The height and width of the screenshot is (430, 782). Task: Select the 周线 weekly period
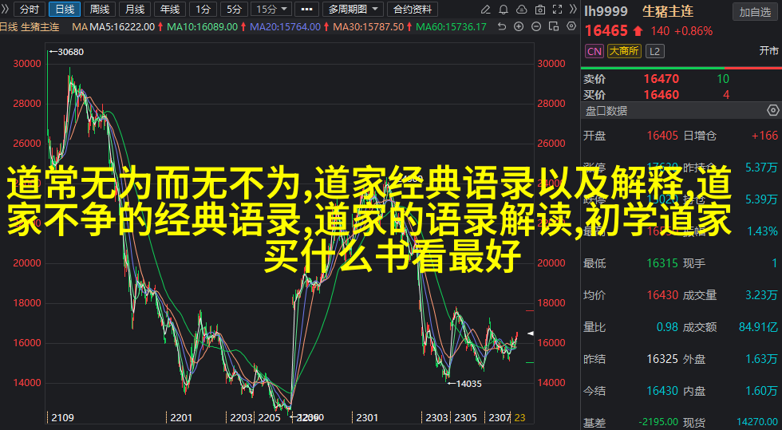(x=100, y=10)
